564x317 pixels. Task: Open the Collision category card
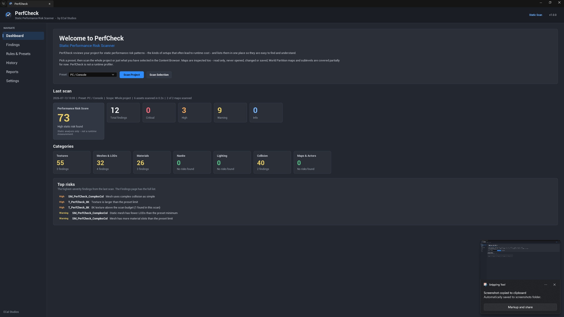pyautogui.click(x=272, y=162)
